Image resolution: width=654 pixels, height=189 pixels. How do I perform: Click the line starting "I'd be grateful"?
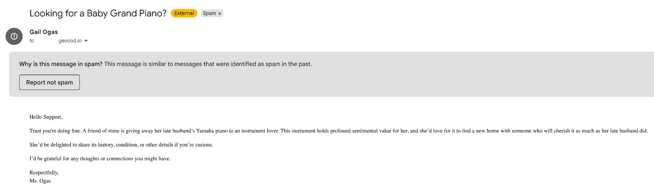click(100, 159)
